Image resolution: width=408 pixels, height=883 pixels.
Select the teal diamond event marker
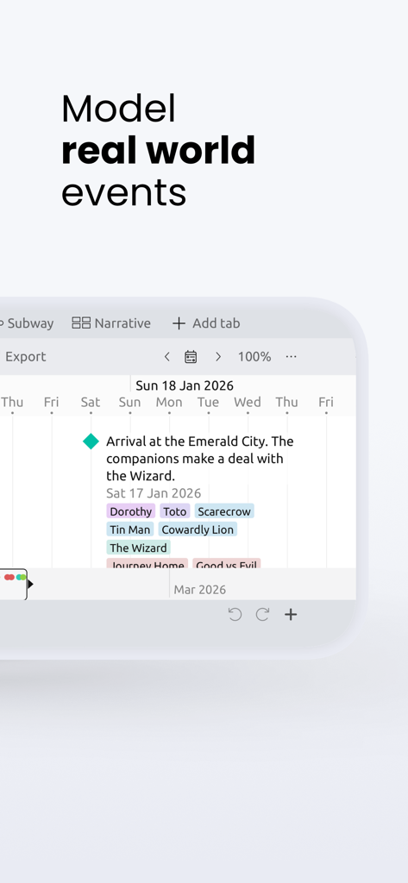click(91, 441)
